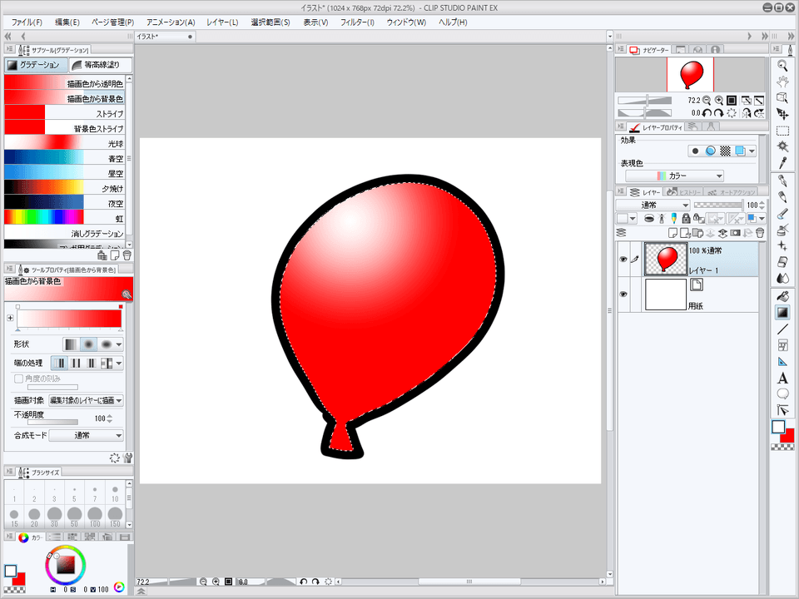Image resolution: width=799 pixels, height=599 pixels.
Task: Open the 合成モード dropdown in Tool Property
Action: (87, 435)
